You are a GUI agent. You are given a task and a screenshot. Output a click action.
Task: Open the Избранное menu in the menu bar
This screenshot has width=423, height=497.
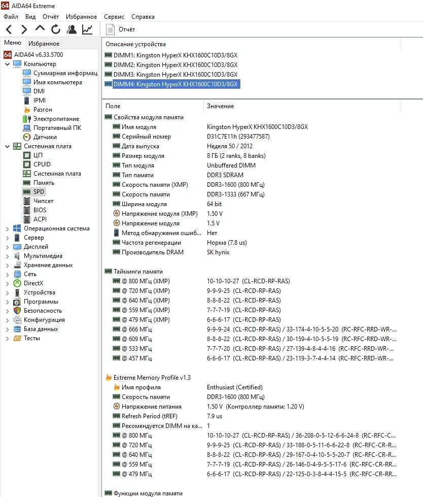tap(81, 16)
